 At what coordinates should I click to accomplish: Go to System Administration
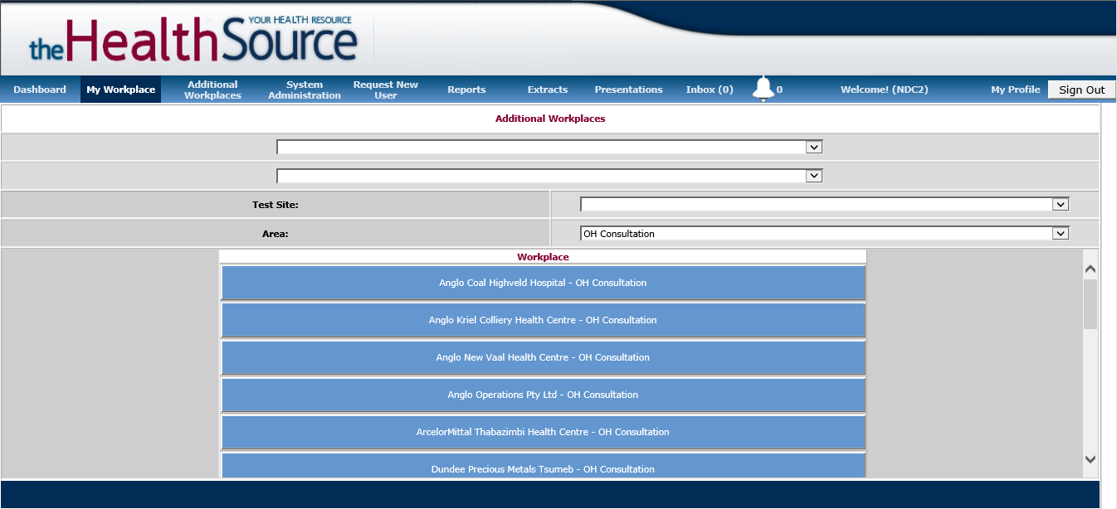(305, 90)
